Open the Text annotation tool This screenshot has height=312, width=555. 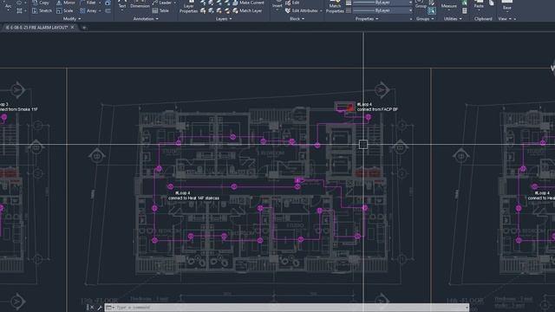122,4
